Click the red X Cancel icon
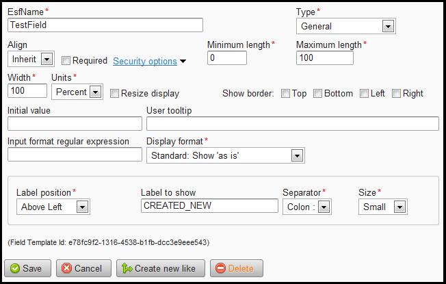Viewport: 446px width, 284px height. [x=66, y=268]
